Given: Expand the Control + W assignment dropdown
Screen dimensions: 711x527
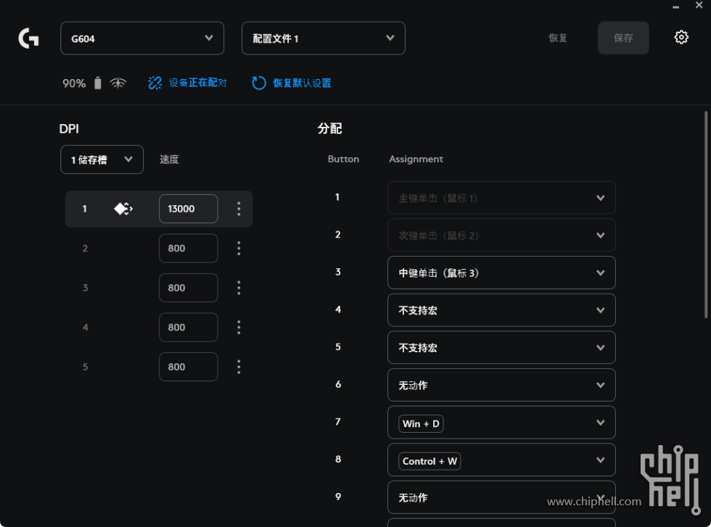Looking at the screenshot, I should coord(501,460).
